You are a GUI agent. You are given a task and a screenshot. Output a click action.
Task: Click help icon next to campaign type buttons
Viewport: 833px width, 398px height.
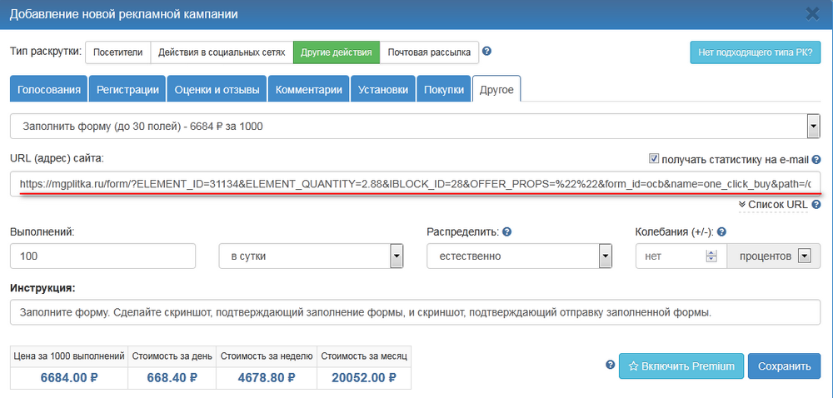click(x=487, y=52)
